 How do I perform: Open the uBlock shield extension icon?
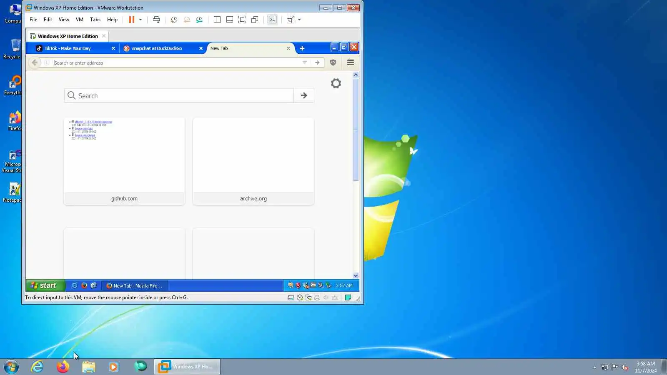(333, 62)
